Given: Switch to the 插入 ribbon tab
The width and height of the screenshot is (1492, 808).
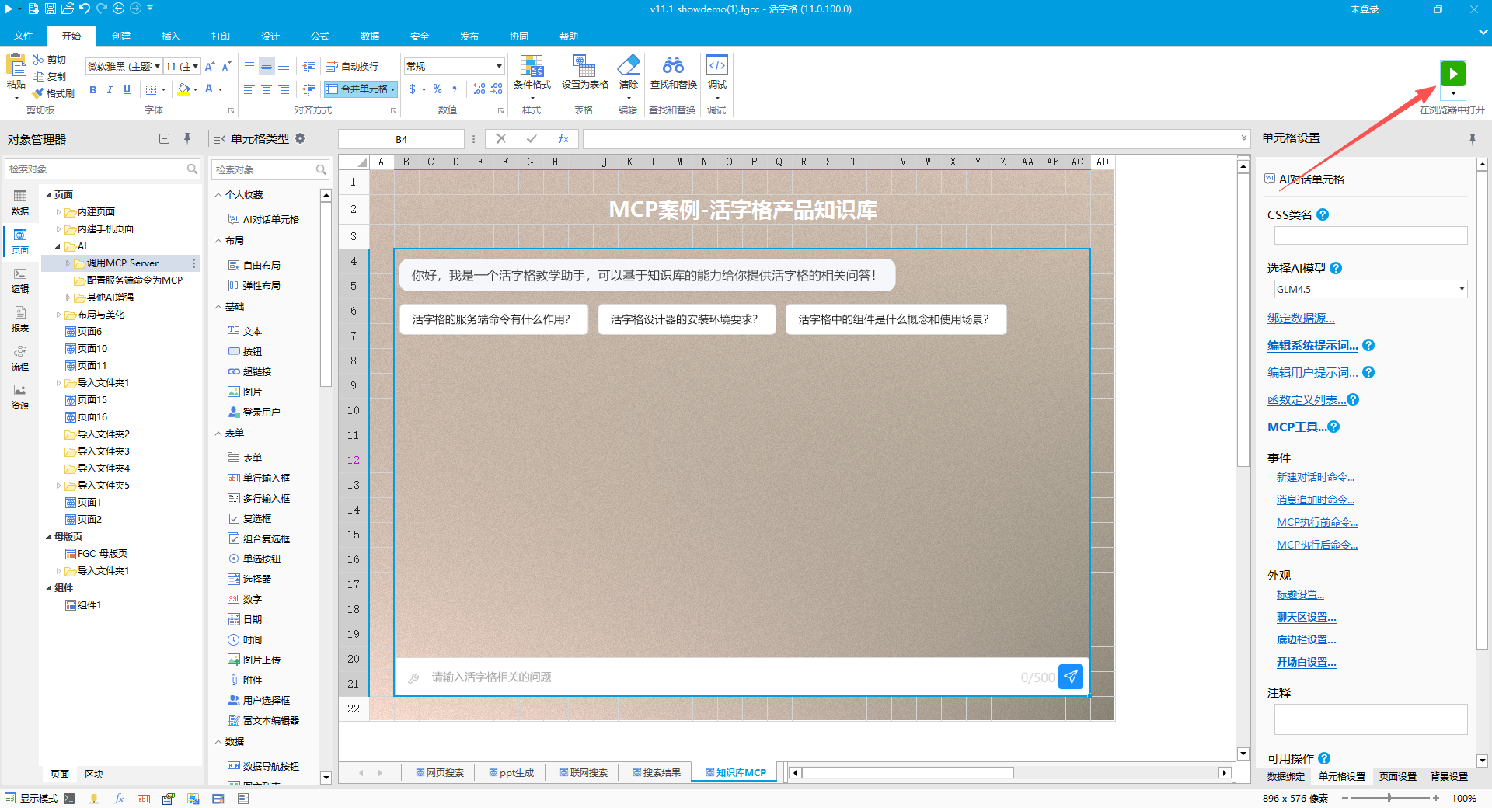Looking at the screenshot, I should [171, 36].
